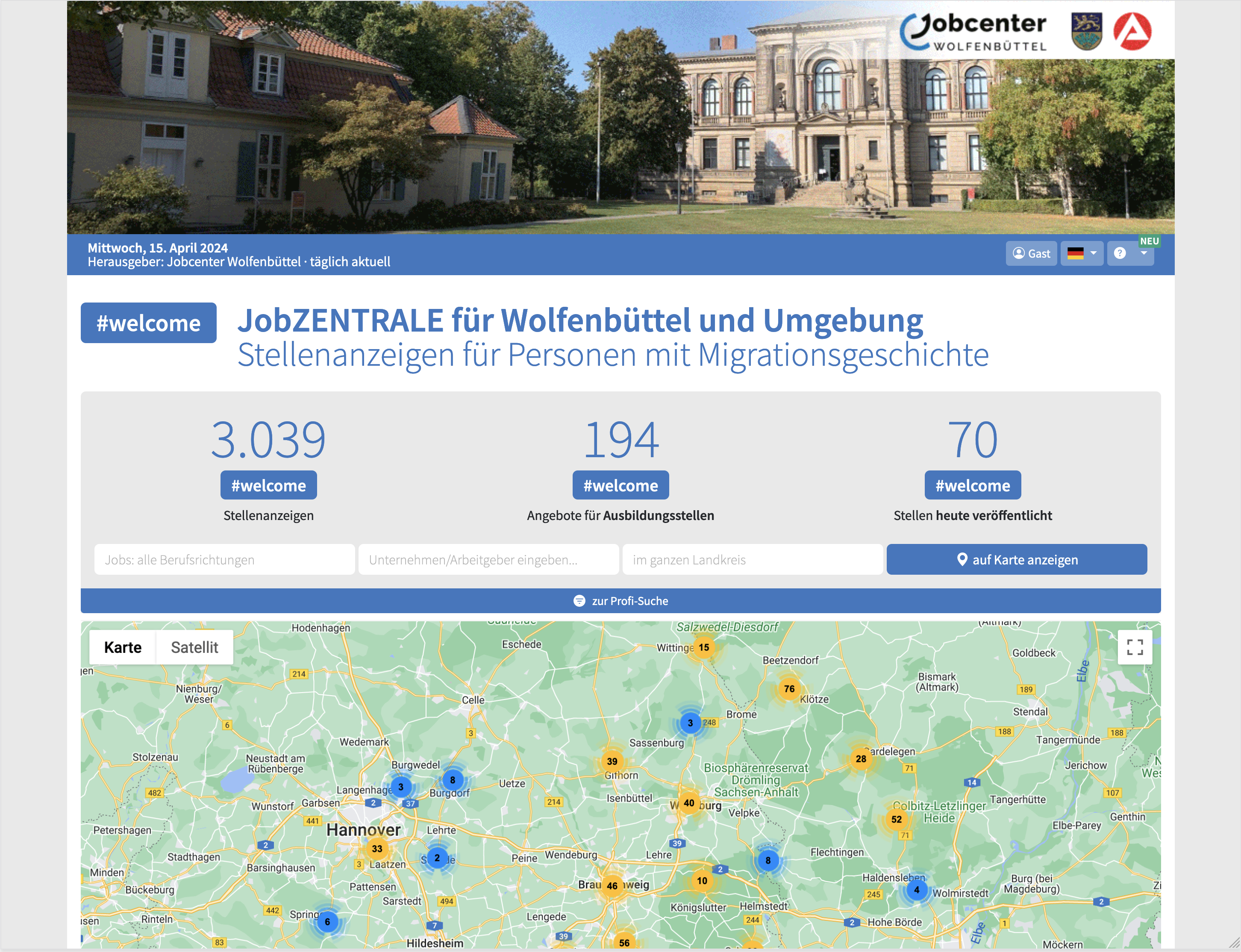Switch map to Satellit view
Image resolution: width=1241 pixels, height=952 pixels.
click(x=194, y=647)
